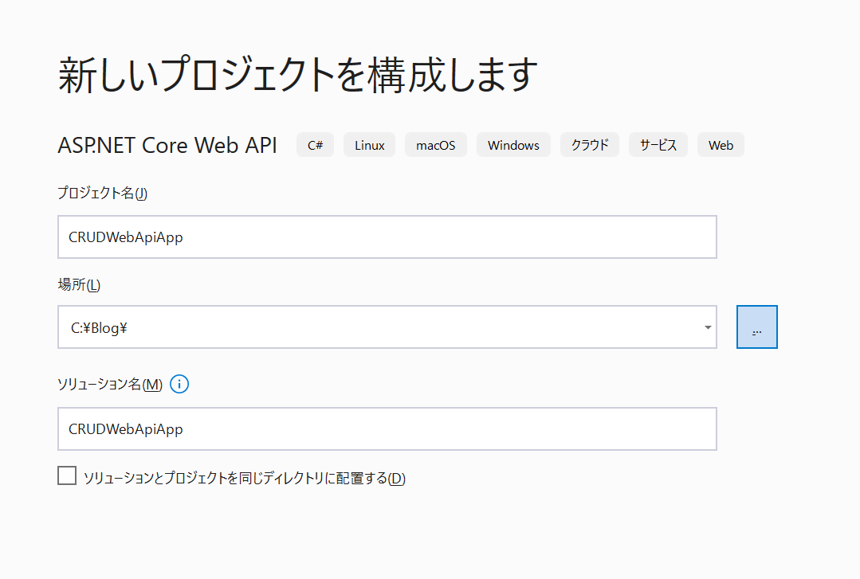Click the Linux tag
Image resolution: width=860 pixels, height=579 pixels.
(370, 145)
